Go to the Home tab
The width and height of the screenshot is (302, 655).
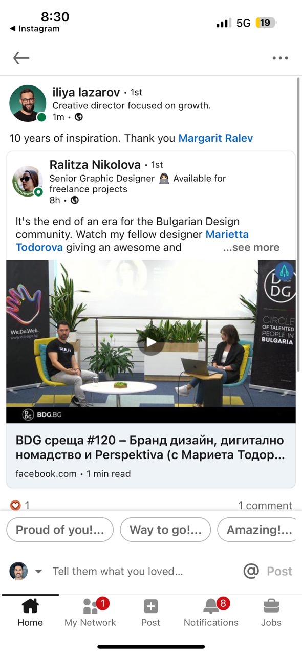pos(30,612)
